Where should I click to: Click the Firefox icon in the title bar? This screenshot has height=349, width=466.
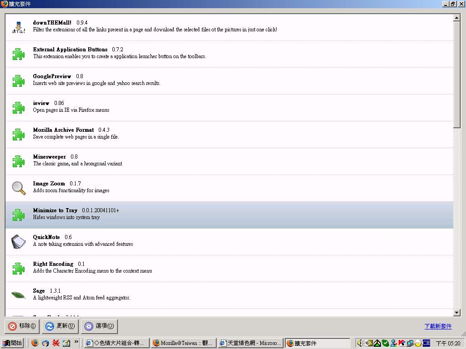pos(4,4)
